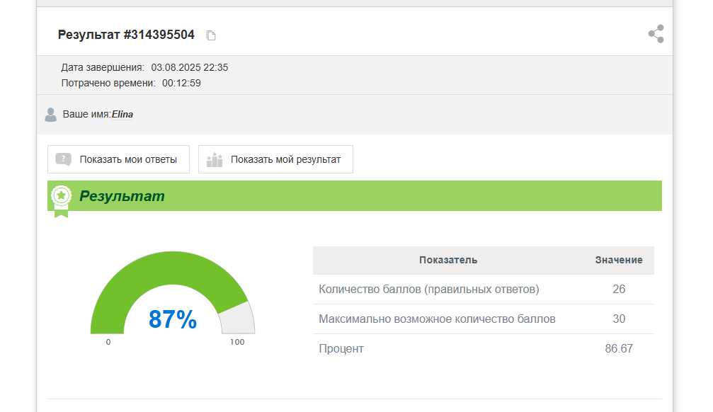This screenshot has height=412, width=713.
Task: Select the "Процент" row label
Action: click(x=341, y=349)
